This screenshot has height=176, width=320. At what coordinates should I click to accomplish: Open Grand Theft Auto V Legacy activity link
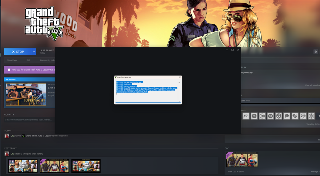click(x=38, y=136)
